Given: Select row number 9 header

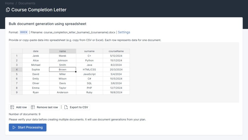Looking at the screenshot, I should [17, 92].
